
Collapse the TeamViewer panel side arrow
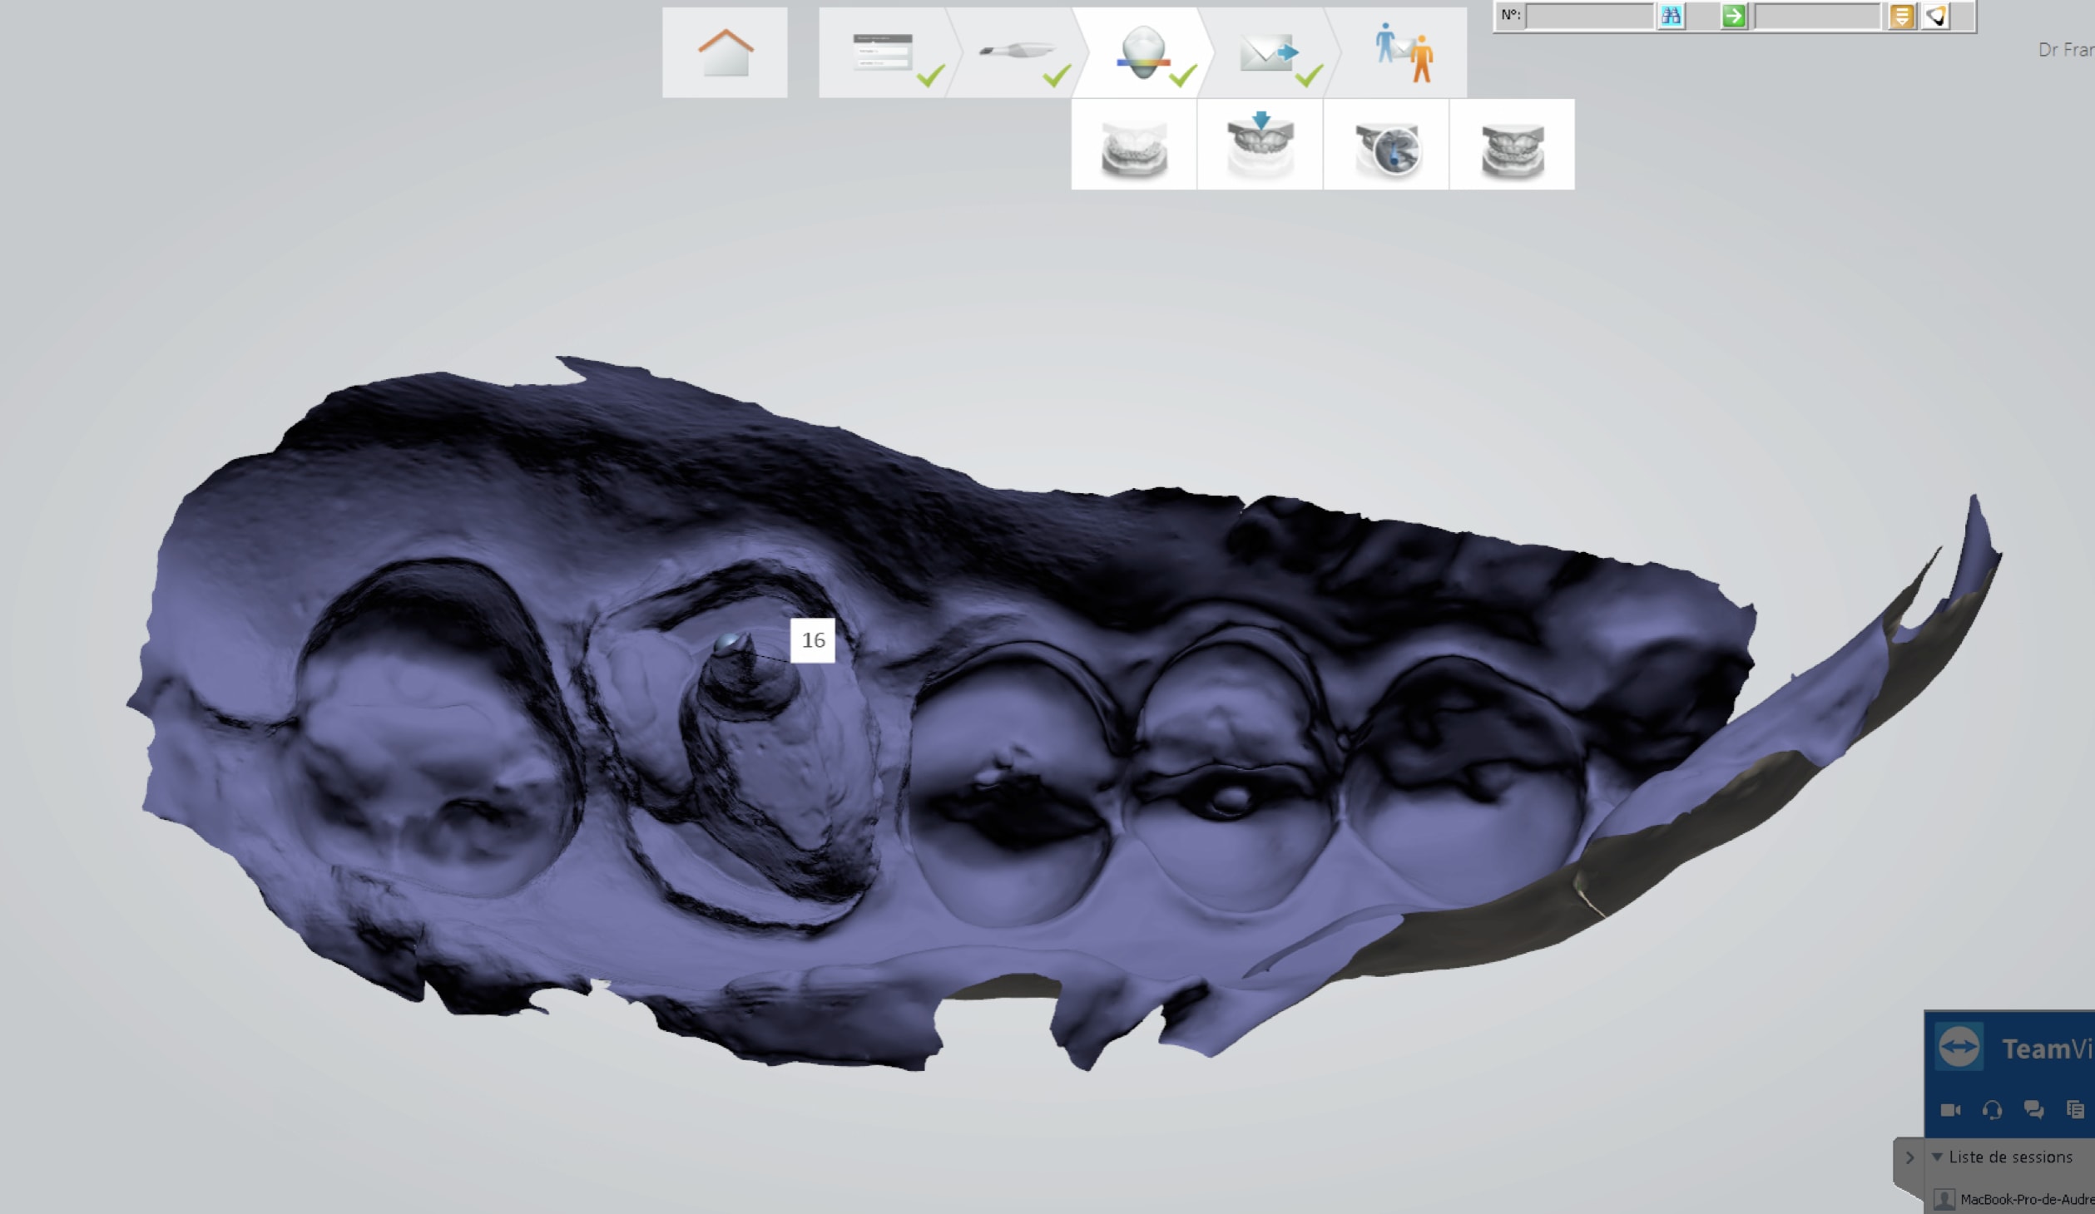coord(1909,1157)
